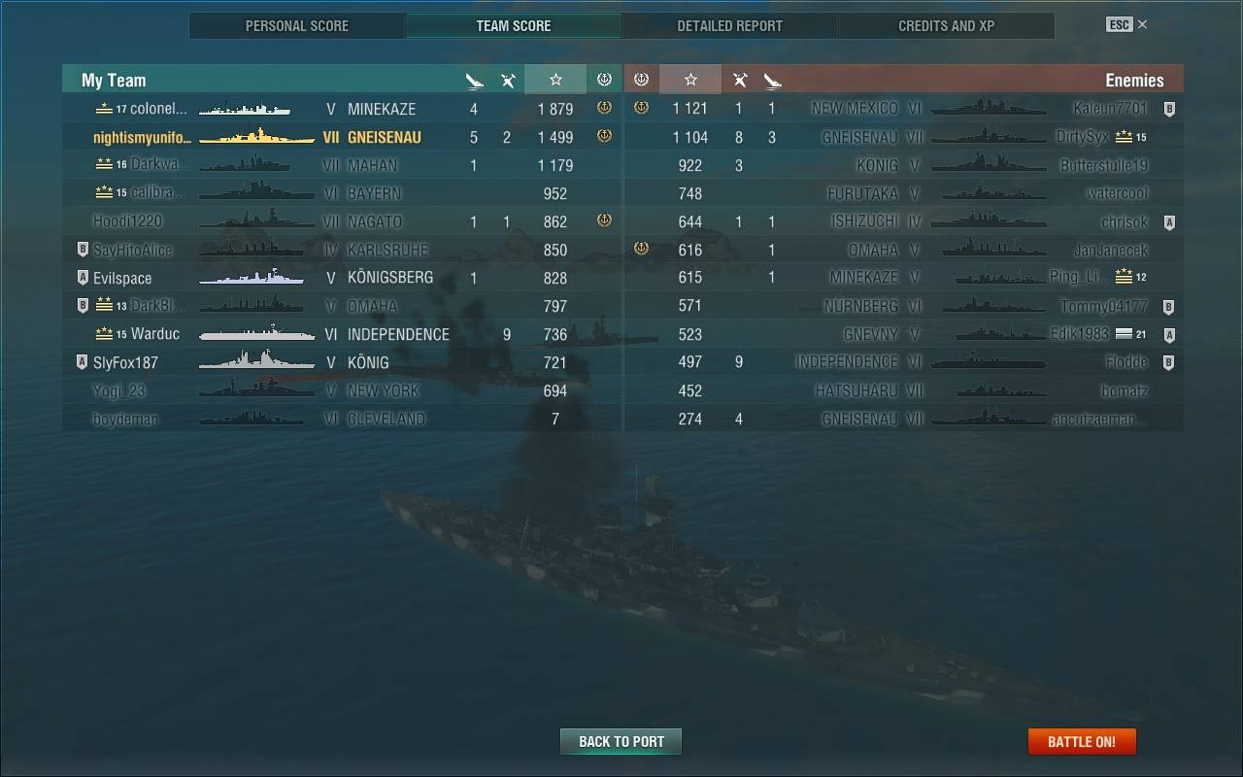Screen dimensions: 1243x777
Task: Click the Back to Port button
Action: point(621,741)
